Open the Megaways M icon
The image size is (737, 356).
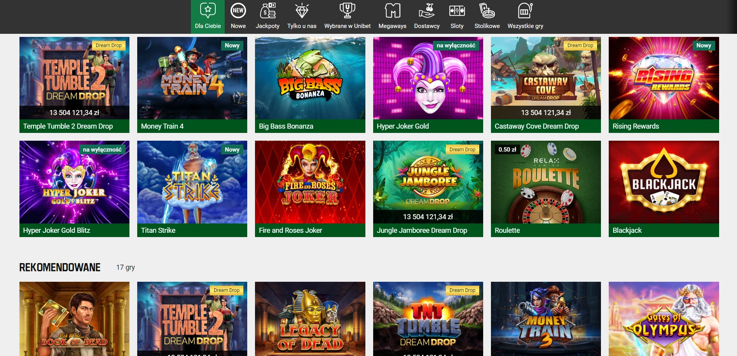[x=392, y=10]
